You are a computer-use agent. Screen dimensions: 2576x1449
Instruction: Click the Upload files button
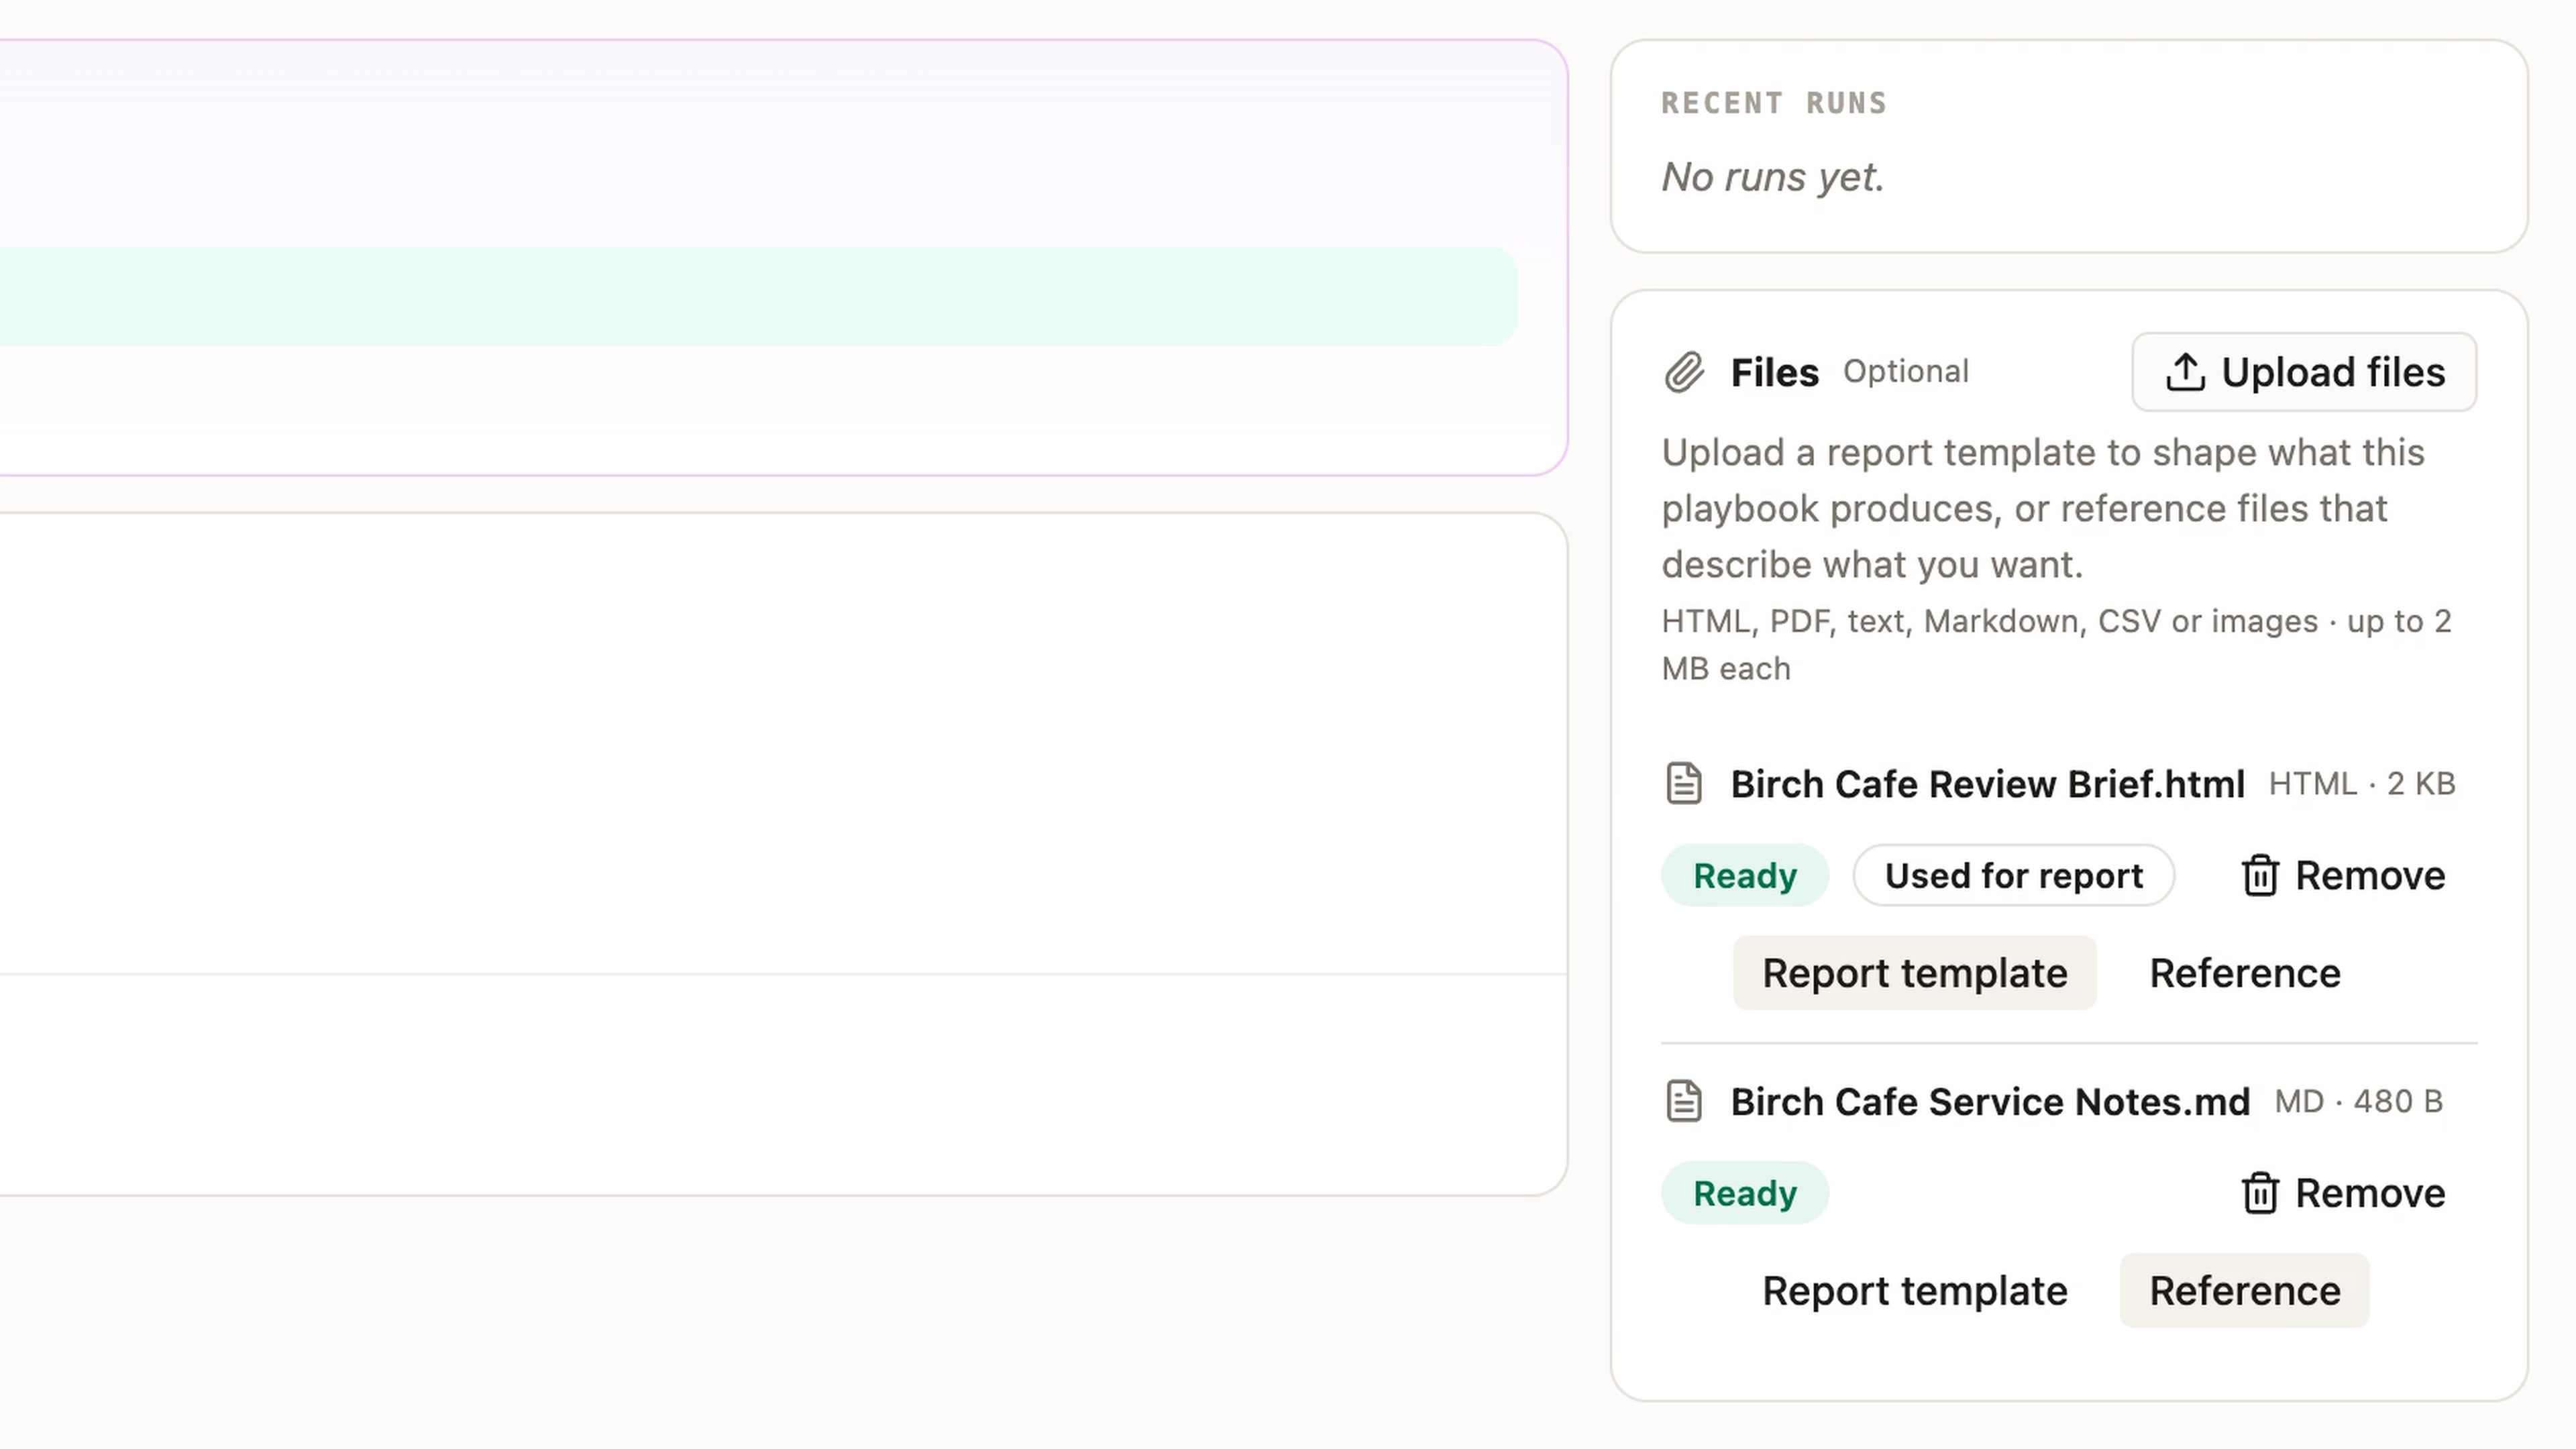(x=2304, y=372)
